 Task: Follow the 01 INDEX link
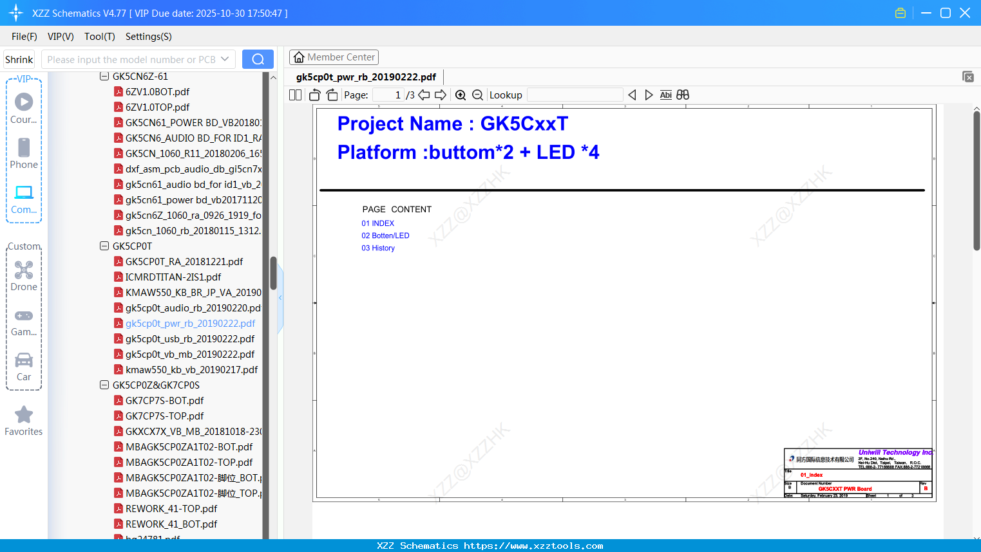pyautogui.click(x=377, y=223)
